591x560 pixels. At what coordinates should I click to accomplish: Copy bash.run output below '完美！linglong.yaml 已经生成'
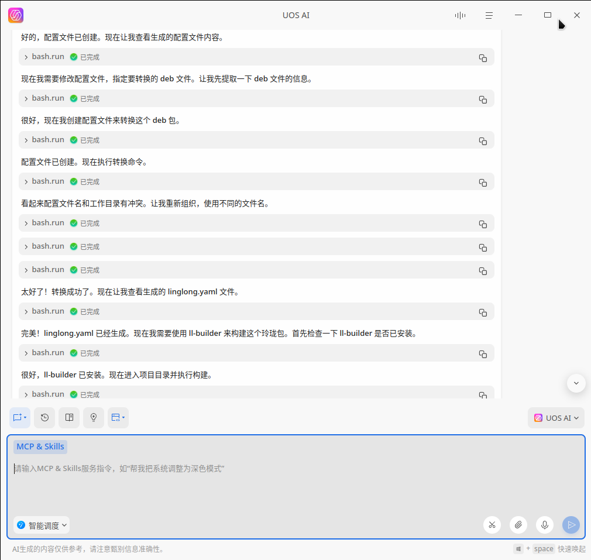(483, 354)
